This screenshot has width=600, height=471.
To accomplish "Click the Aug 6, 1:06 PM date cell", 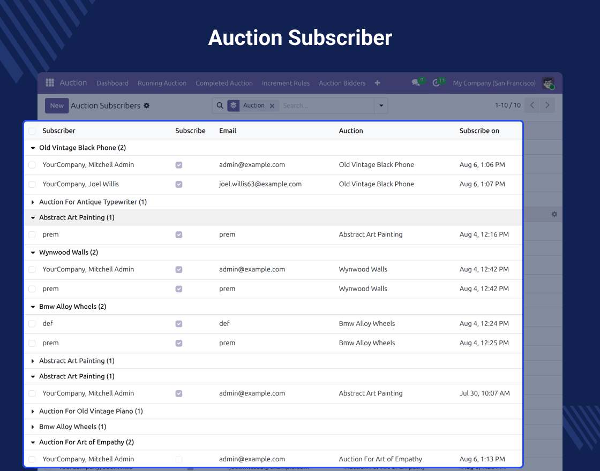I will pyautogui.click(x=482, y=165).
